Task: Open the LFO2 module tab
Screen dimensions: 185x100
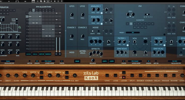Action: click(x=82, y=6)
